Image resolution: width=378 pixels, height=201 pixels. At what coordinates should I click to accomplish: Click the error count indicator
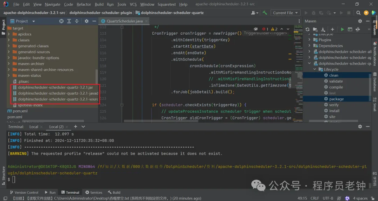[265, 29]
